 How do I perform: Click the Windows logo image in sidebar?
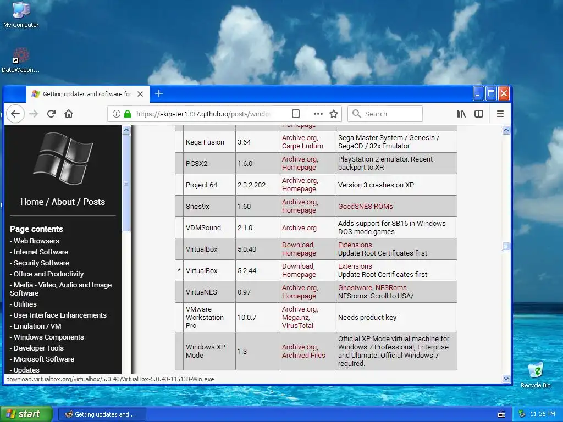click(x=63, y=158)
